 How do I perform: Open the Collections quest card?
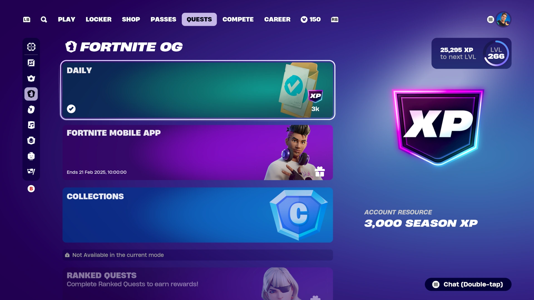[197, 215]
